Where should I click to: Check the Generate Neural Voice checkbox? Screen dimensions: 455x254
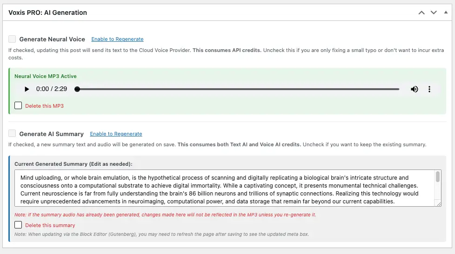pyautogui.click(x=12, y=39)
